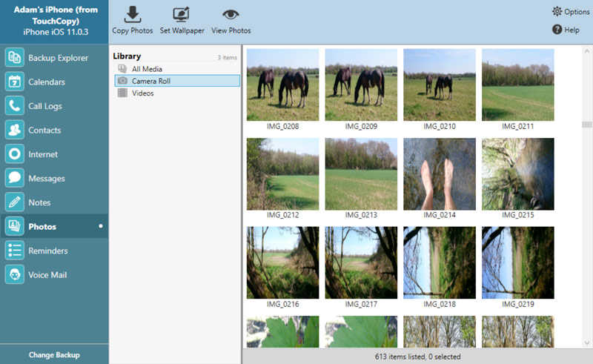Click the photo grid scrollbar thumb
Viewport: 593px width, 364px height.
[587, 125]
